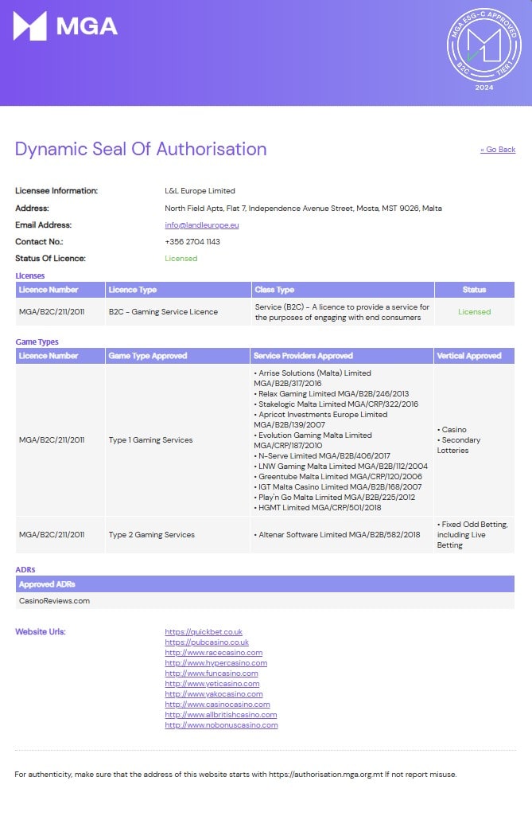Screen dimensions: 532x816
Task: Click the MGA logo in header
Action: (x=65, y=26)
